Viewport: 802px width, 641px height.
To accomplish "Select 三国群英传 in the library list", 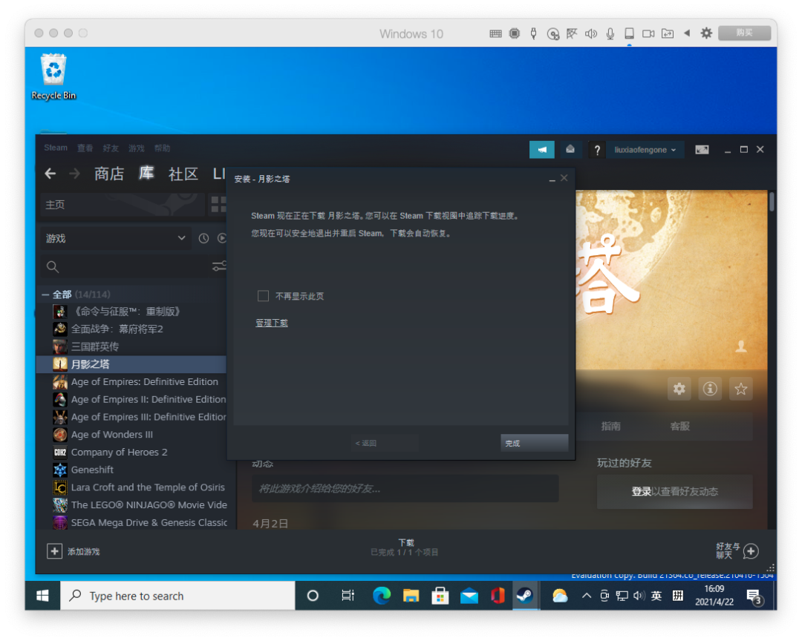I will (x=133, y=346).
